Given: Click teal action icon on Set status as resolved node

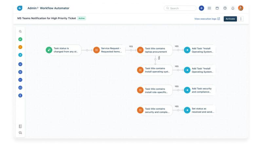Looking at the screenshot, I should pos(187,110).
